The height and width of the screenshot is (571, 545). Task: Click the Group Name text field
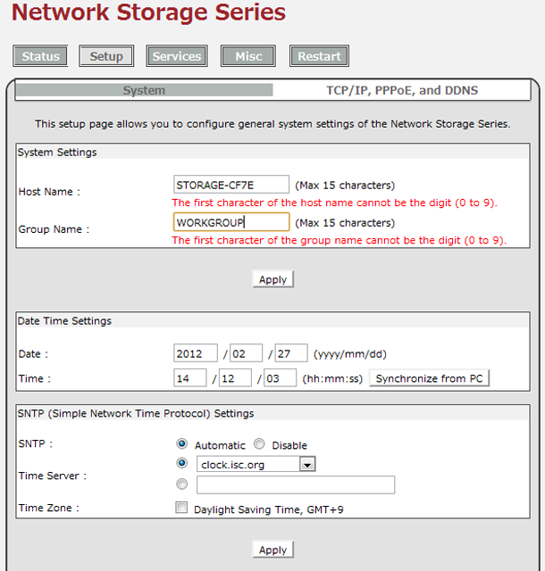tap(231, 222)
